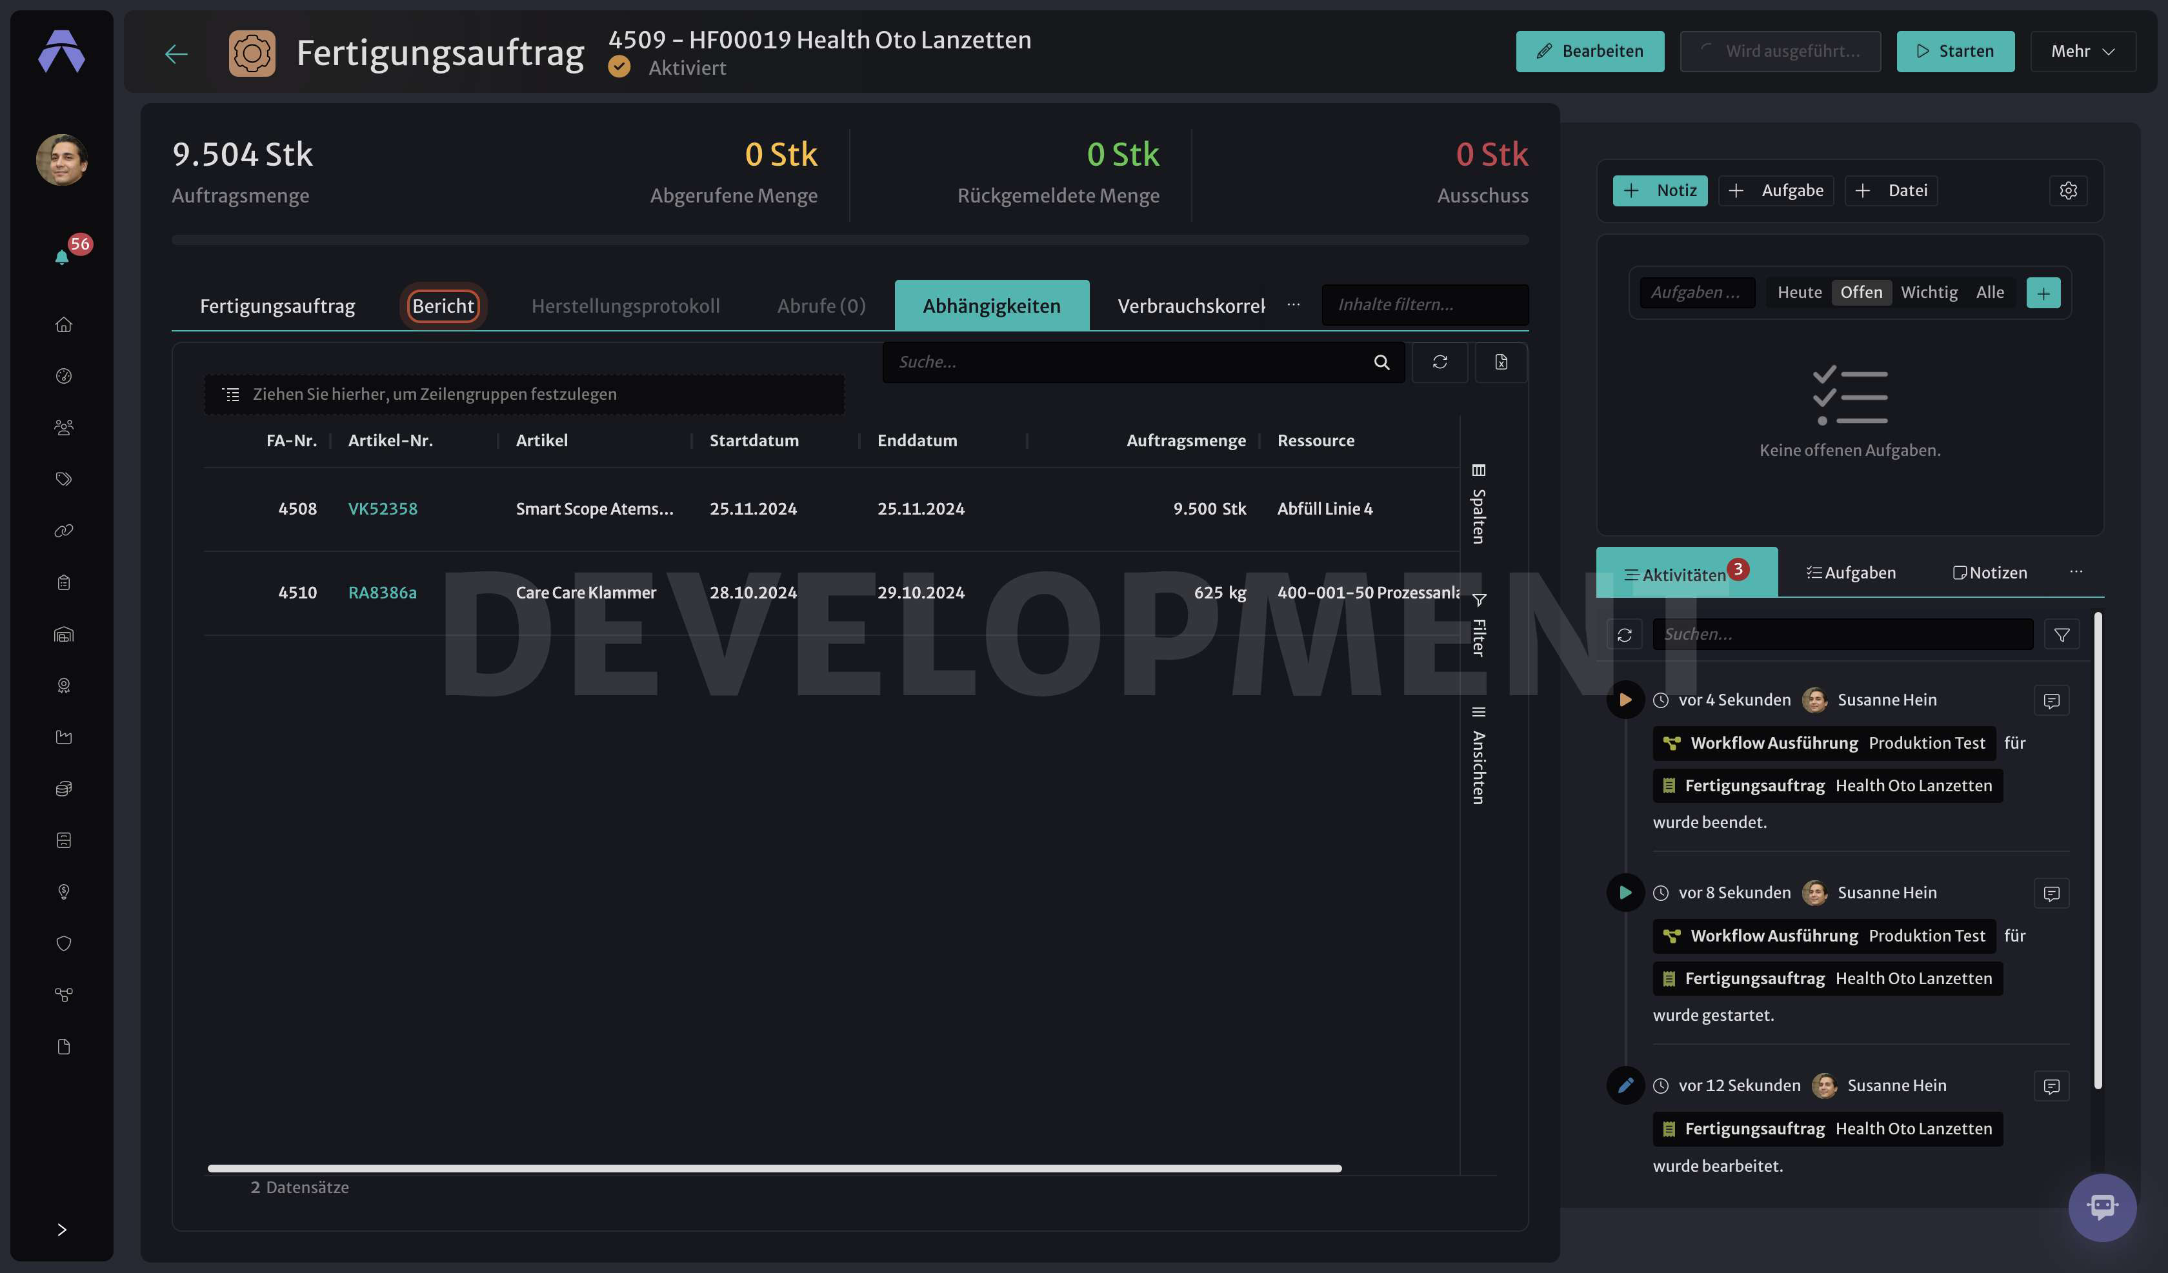Screen dimensions: 2168x1273
Task: Open the lightbulb icon in sidebar
Action: pyautogui.click(x=64, y=892)
